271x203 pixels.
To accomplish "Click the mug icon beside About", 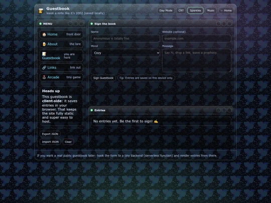I will (x=44, y=44).
